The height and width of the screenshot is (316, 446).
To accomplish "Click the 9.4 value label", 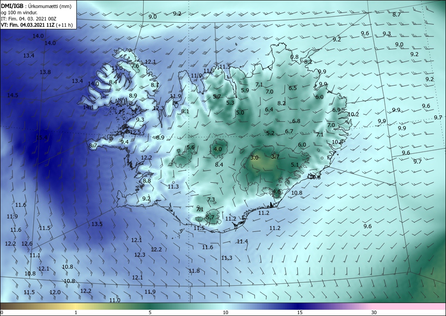I will point(124,142).
